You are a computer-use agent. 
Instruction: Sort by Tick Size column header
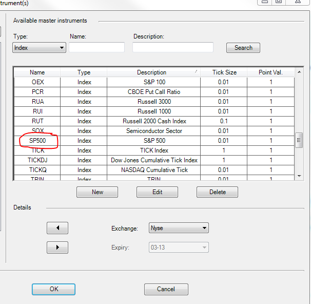224,72
